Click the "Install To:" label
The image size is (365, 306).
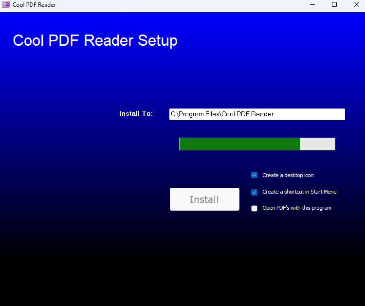pyautogui.click(x=136, y=114)
